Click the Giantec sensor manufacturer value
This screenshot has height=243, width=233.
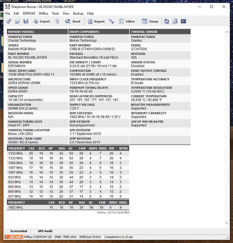coord(137,41)
